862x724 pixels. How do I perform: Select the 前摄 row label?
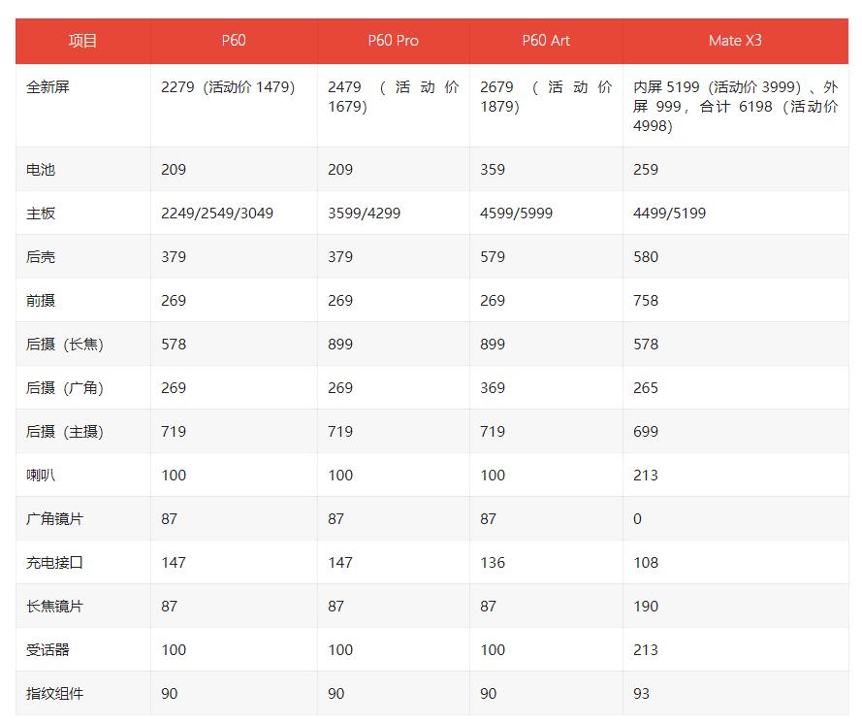(41, 301)
